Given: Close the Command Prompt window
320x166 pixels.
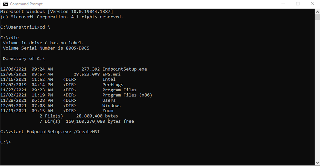Looking at the screenshot, I should pos(313,4).
